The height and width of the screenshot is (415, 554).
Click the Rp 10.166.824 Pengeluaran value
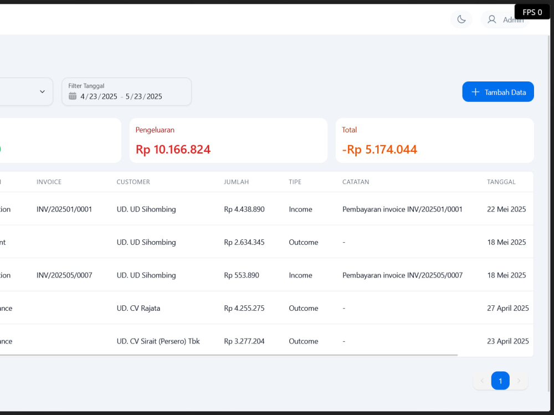173,150
